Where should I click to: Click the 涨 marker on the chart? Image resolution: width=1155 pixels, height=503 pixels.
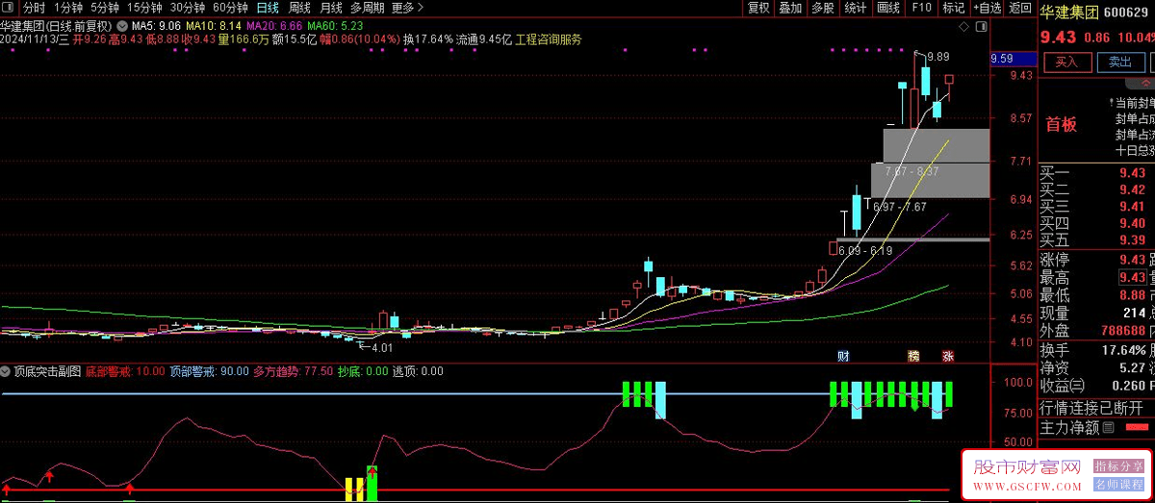pyautogui.click(x=947, y=356)
